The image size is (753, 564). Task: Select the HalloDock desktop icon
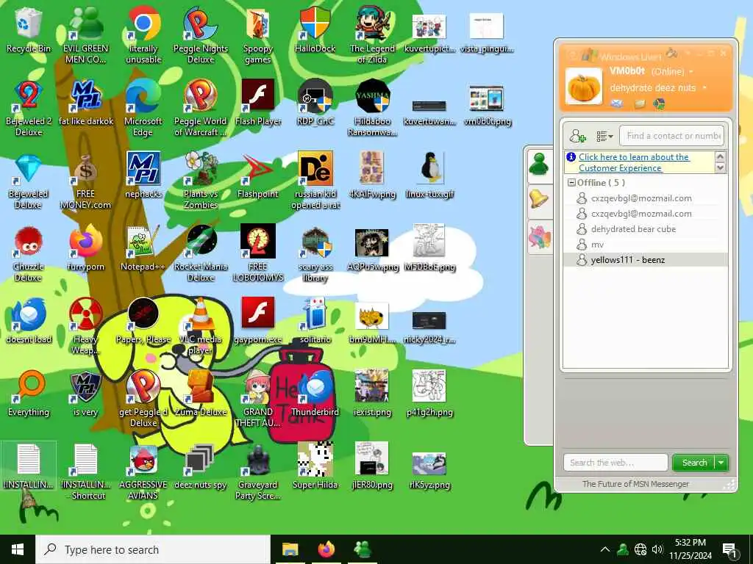pyautogui.click(x=315, y=31)
